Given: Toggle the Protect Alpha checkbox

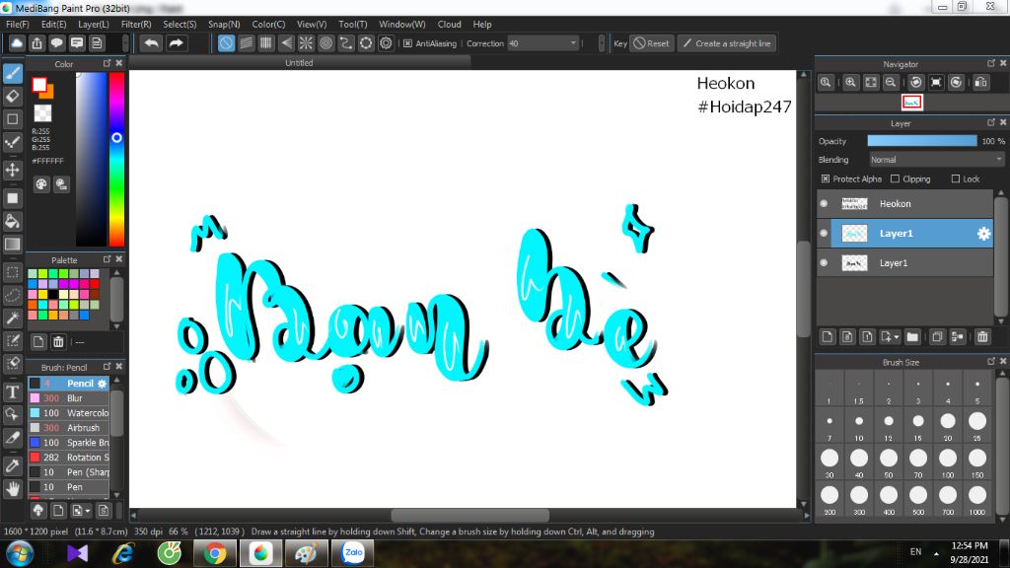Looking at the screenshot, I should pyautogui.click(x=826, y=179).
